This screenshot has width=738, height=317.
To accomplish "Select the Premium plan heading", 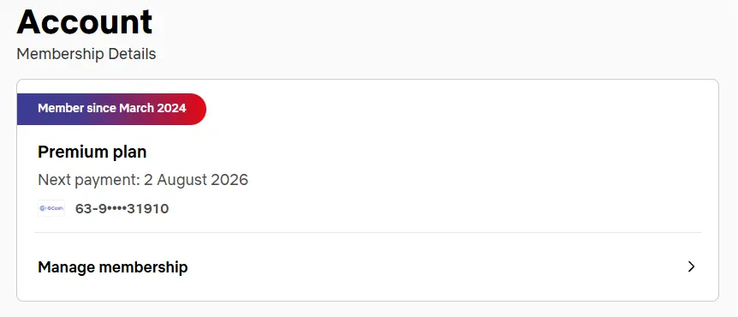I will [x=92, y=152].
